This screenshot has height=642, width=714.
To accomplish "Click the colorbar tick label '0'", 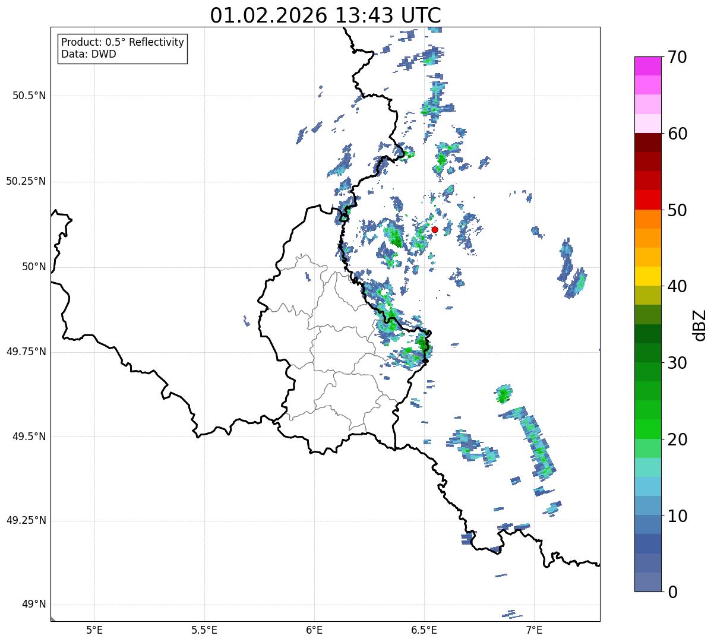I will (x=672, y=592).
